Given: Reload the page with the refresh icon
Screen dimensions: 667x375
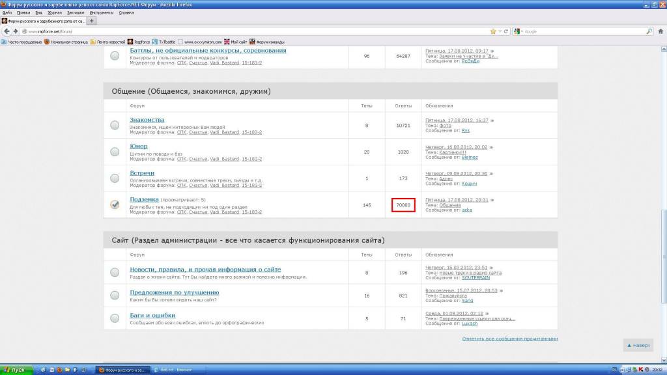Looking at the screenshot, I should click(x=506, y=31).
